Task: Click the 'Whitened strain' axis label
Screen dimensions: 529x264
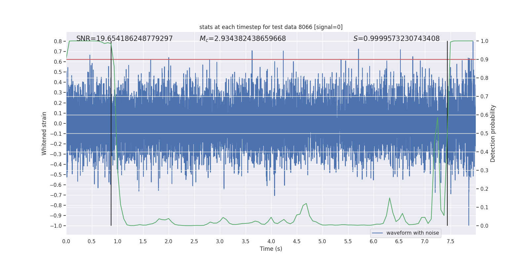Action: [x=44, y=133]
